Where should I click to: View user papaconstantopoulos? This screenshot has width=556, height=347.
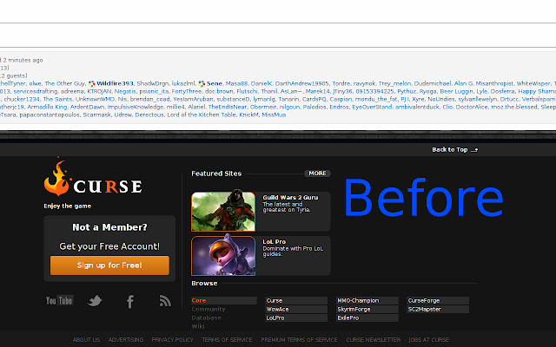pos(50,115)
